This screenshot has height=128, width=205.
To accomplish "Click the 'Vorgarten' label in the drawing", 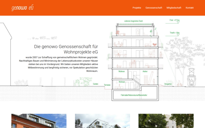I will [x=168, y=84].
